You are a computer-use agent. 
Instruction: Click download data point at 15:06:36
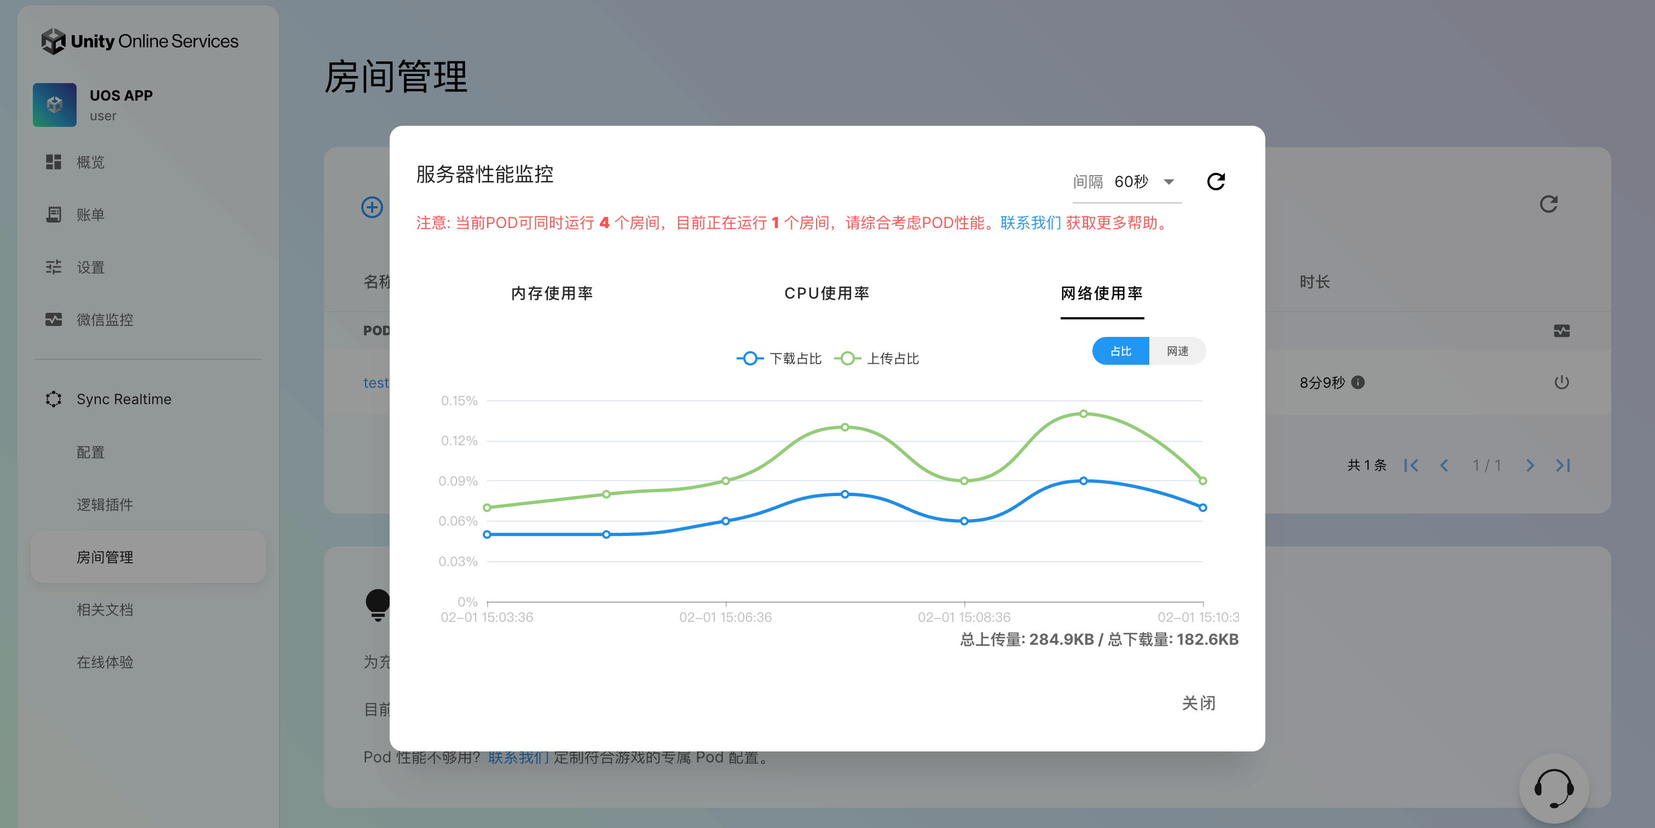click(725, 521)
